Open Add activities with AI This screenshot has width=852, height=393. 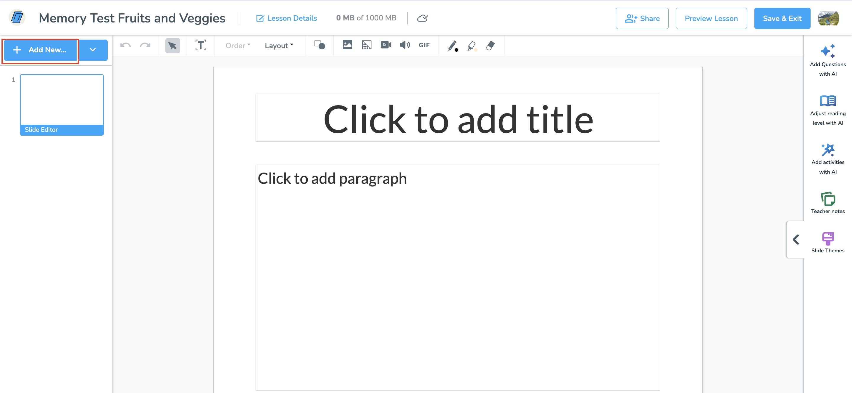pos(827,159)
